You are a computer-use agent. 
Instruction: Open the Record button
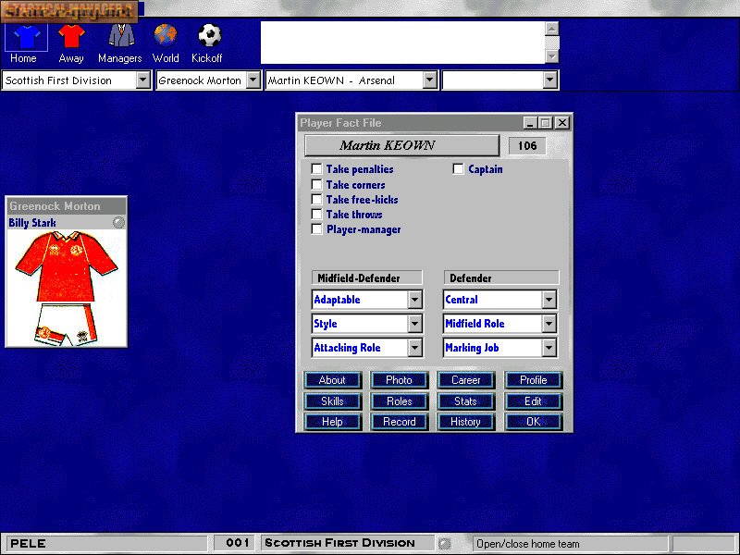(x=400, y=422)
